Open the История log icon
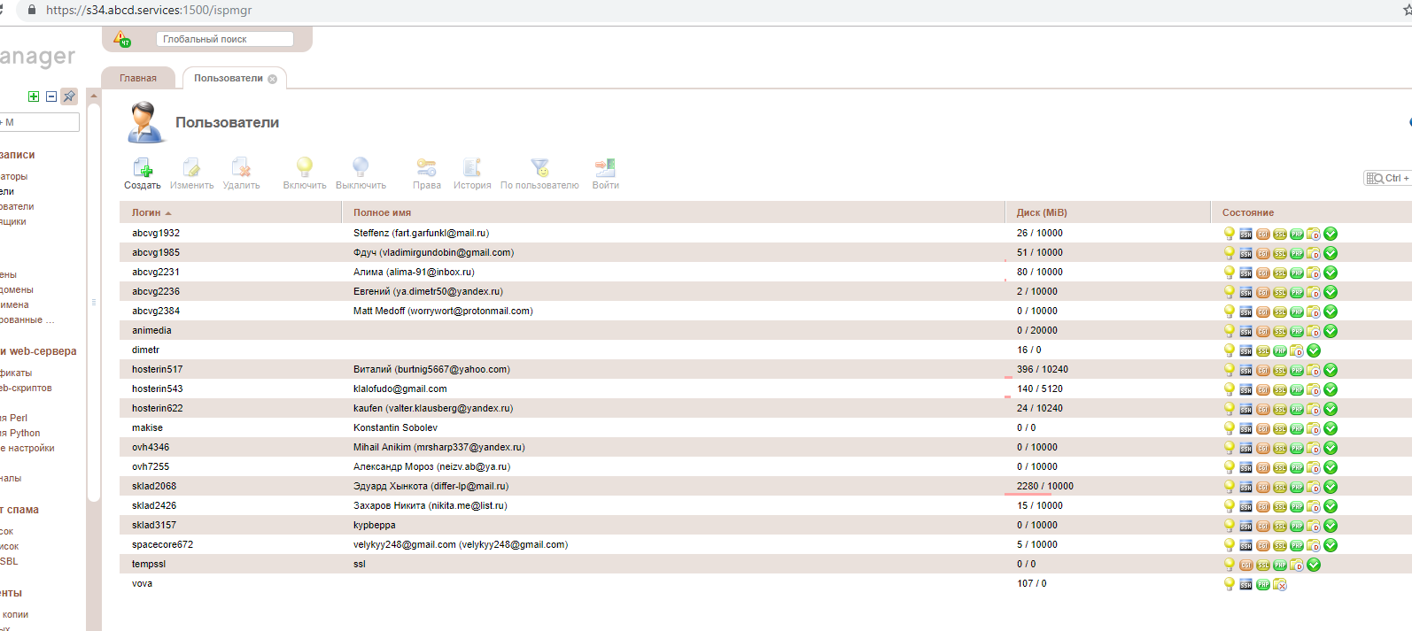 [x=472, y=168]
